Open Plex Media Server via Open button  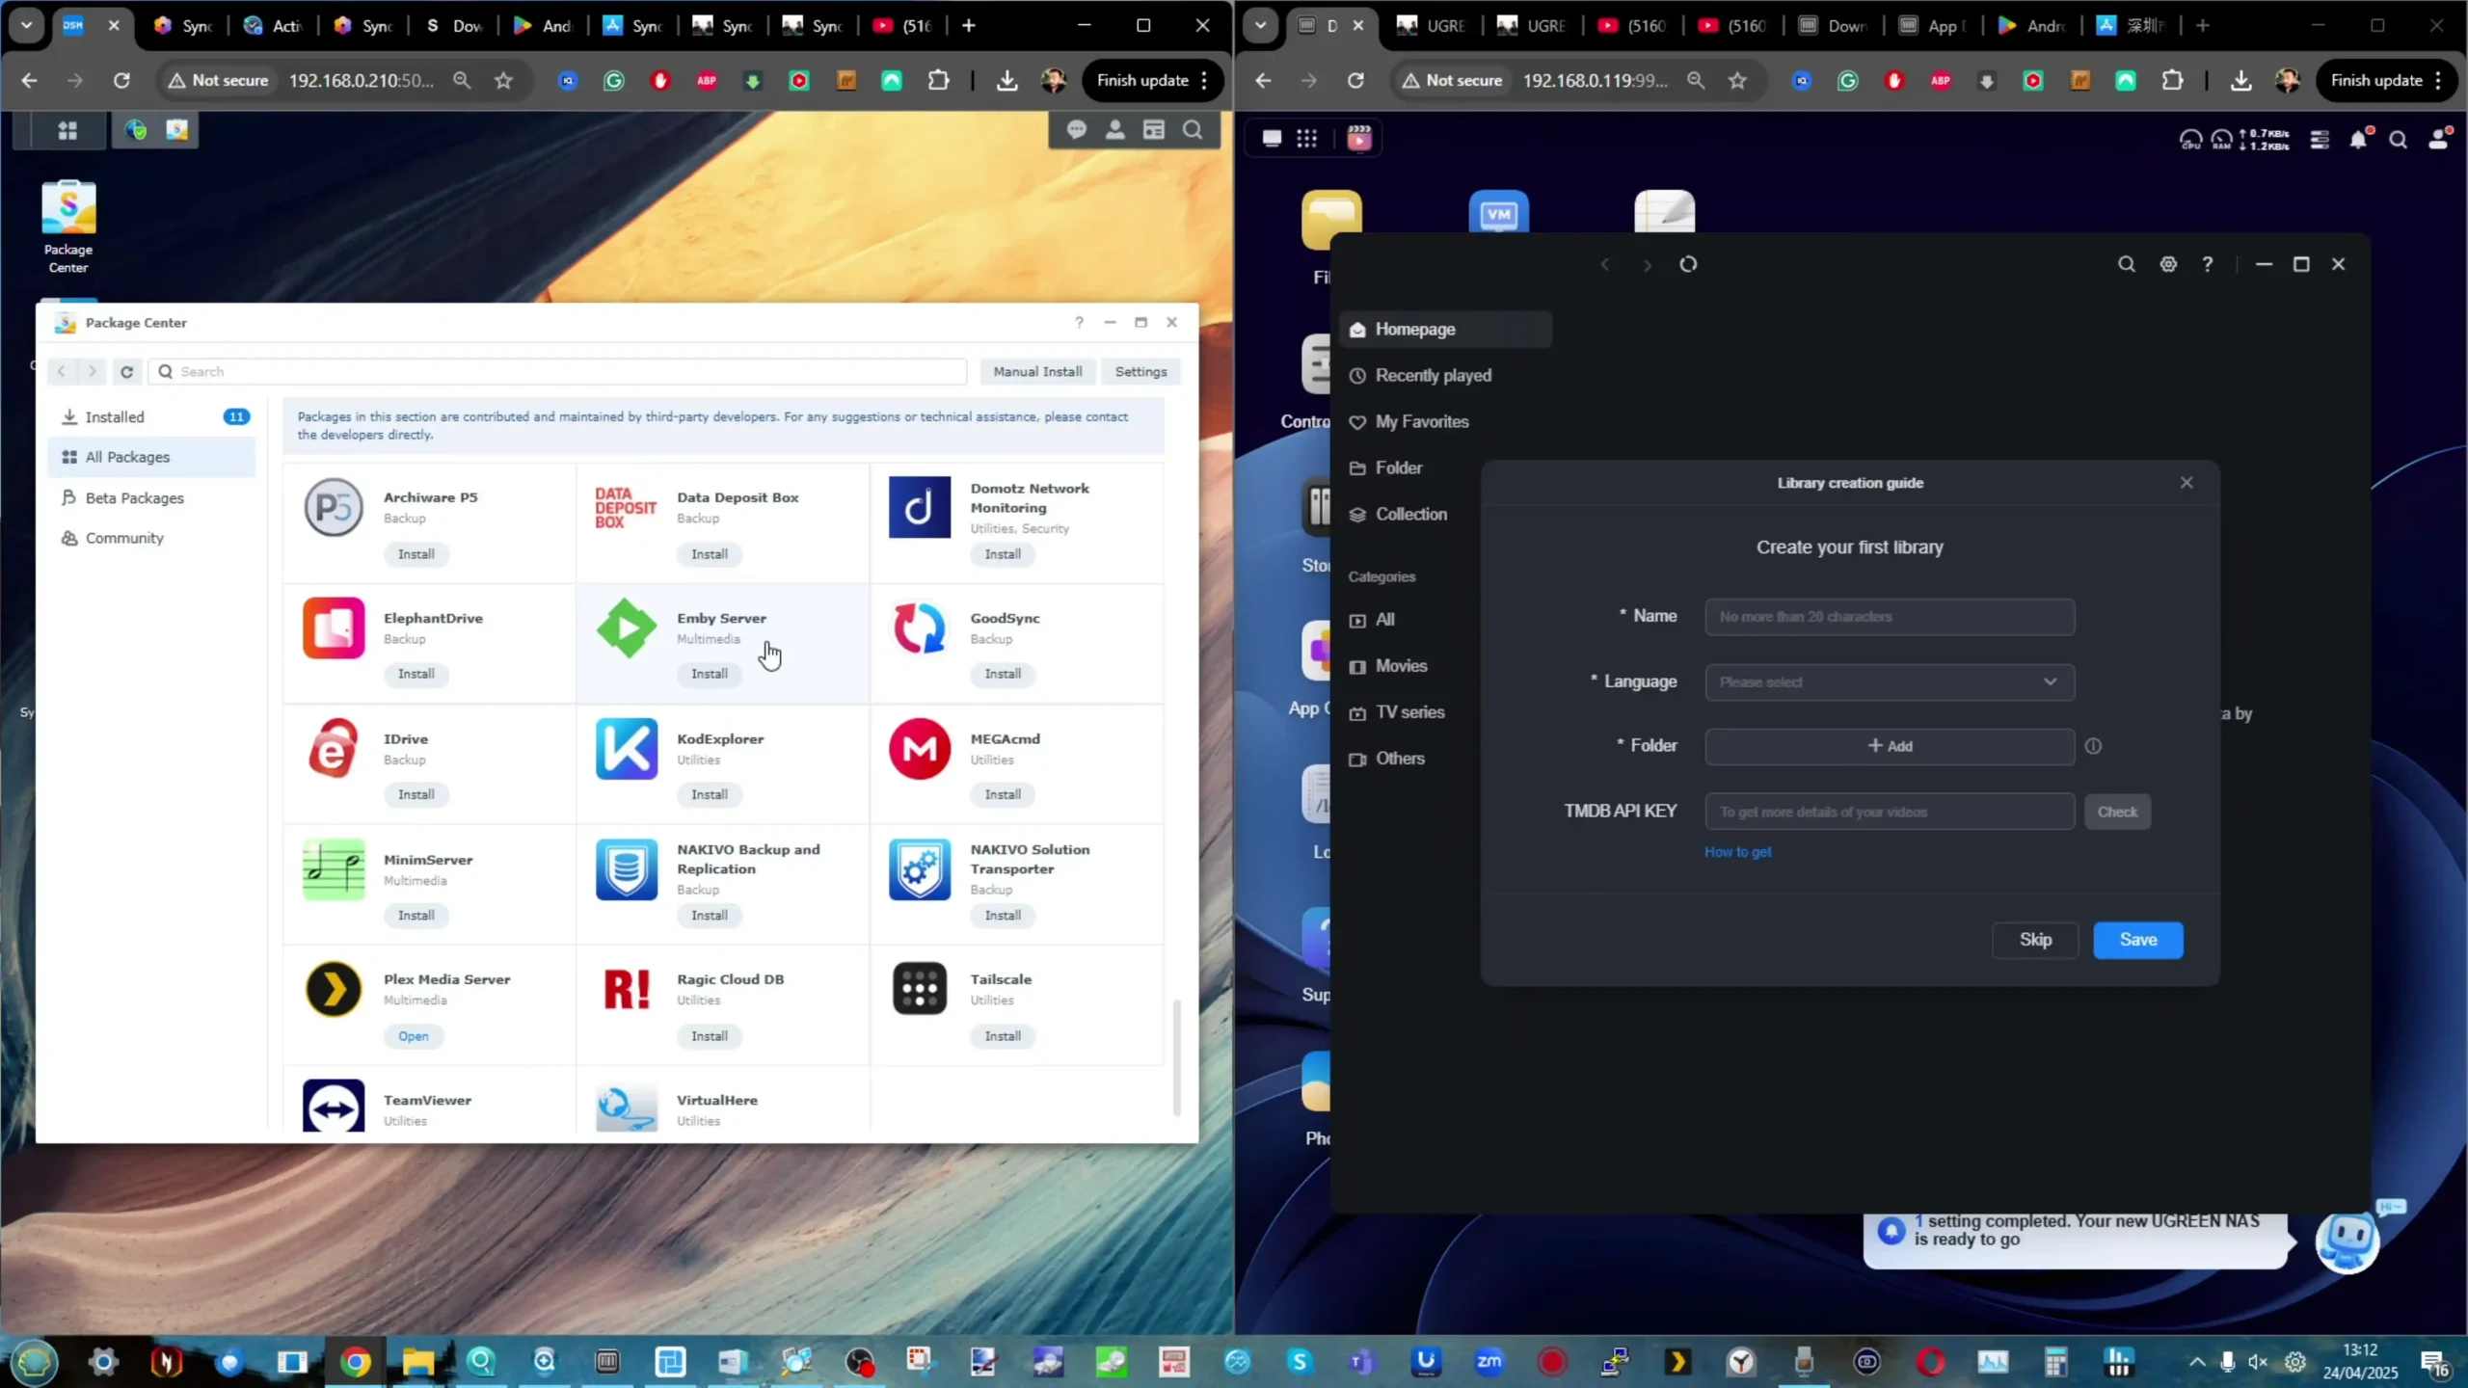413,1036
